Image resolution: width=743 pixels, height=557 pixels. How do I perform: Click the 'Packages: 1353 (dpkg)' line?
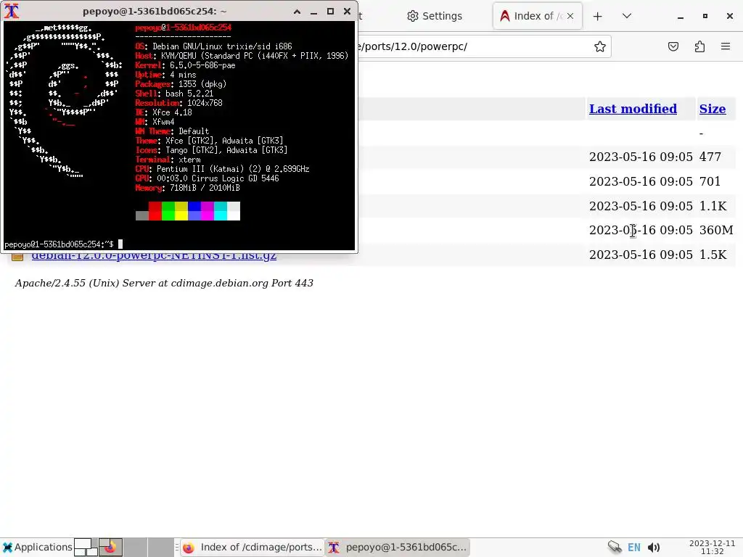coord(181,84)
